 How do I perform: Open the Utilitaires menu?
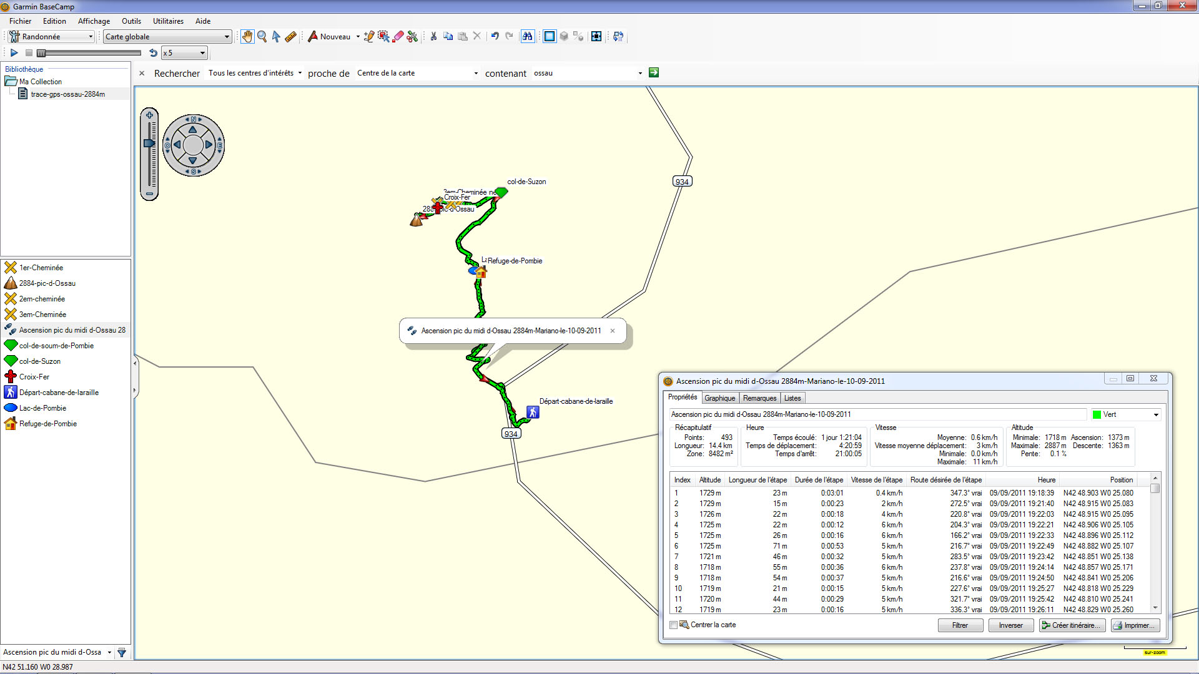click(x=168, y=21)
